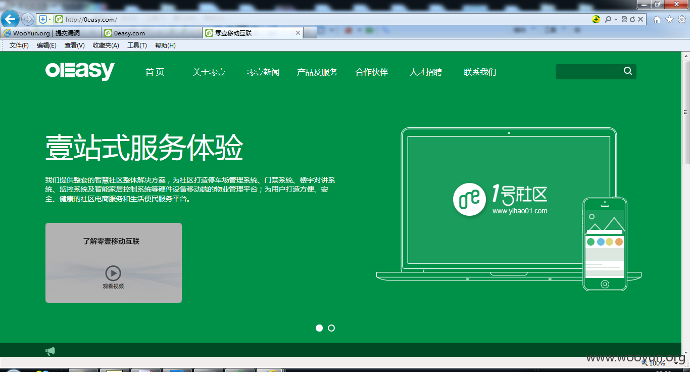Open the Favorites star icon
690x372 pixels.
tap(669, 19)
